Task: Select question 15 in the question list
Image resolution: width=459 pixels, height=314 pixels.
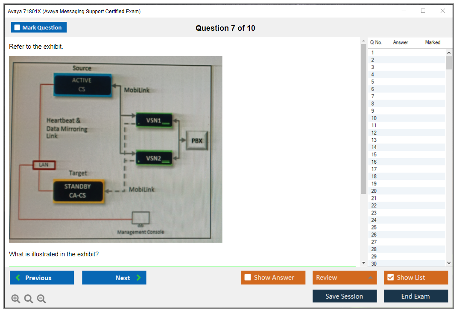Action: [x=374, y=155]
